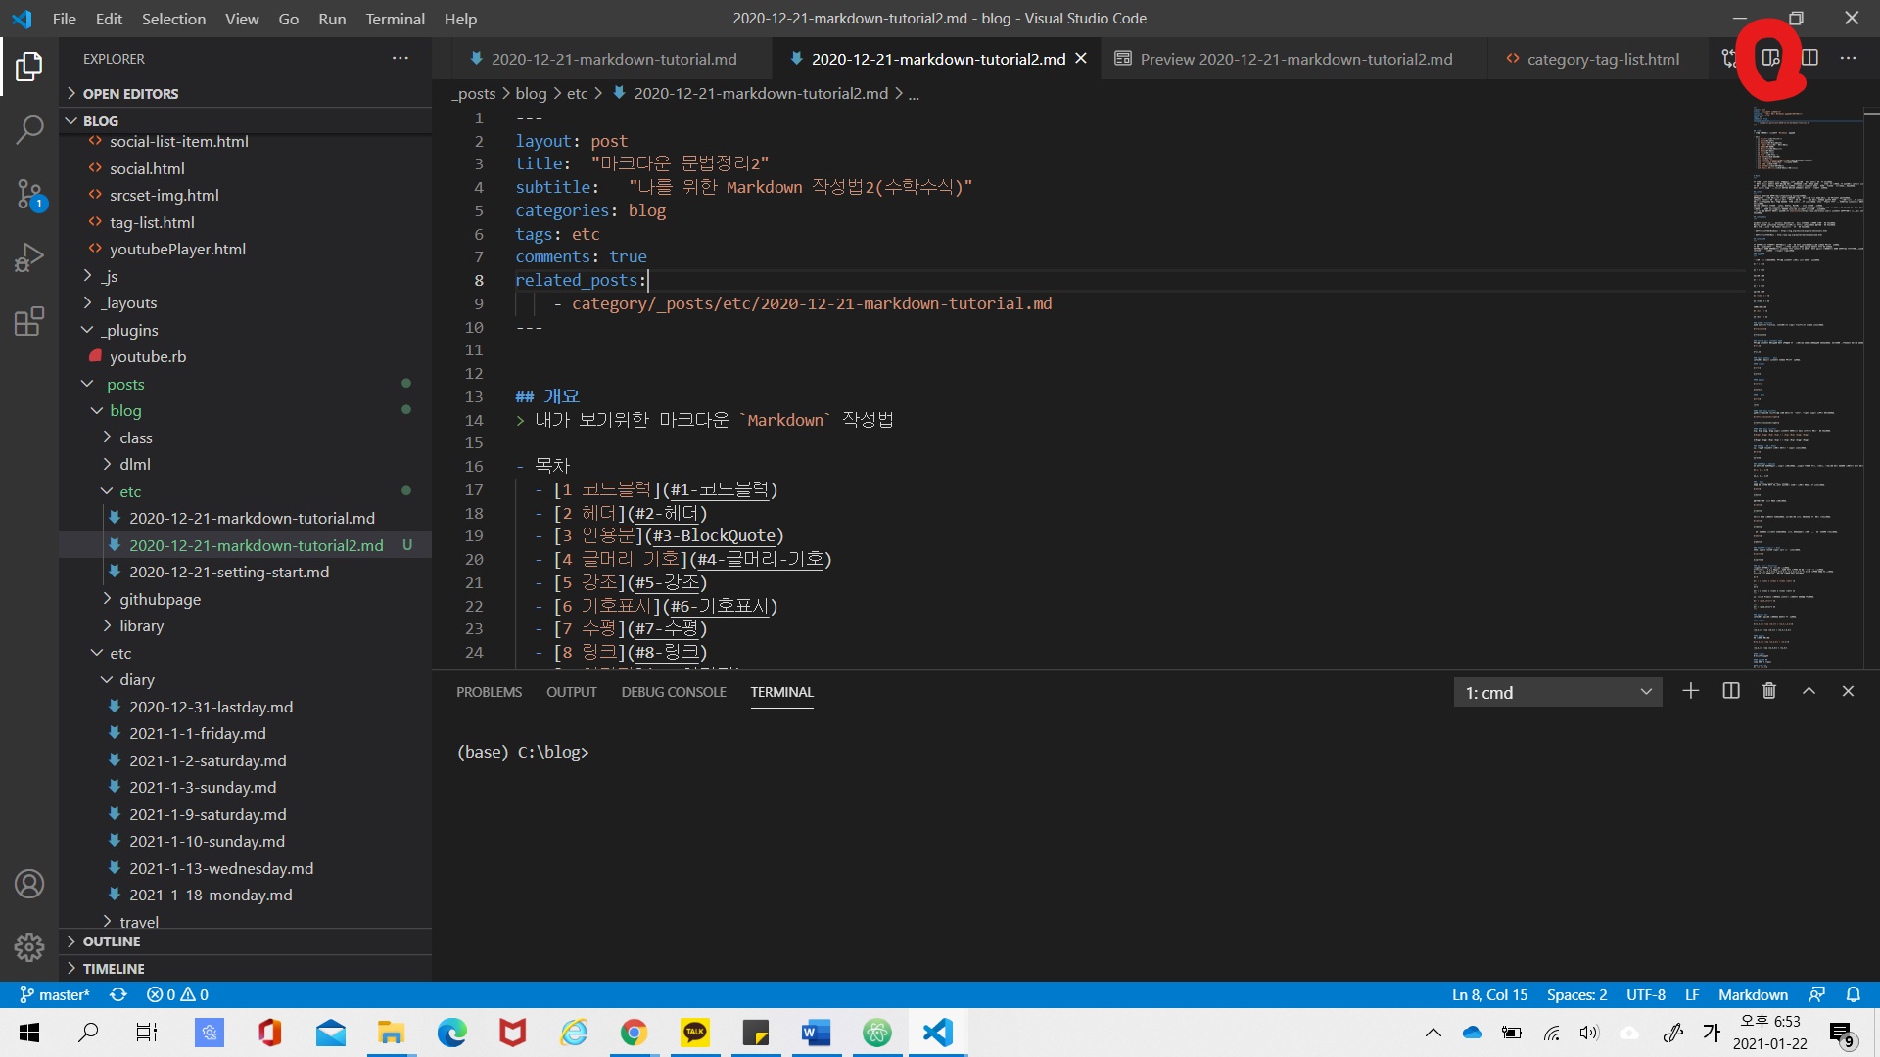Close the terminal panel
The height and width of the screenshot is (1057, 1880).
pyautogui.click(x=1848, y=691)
